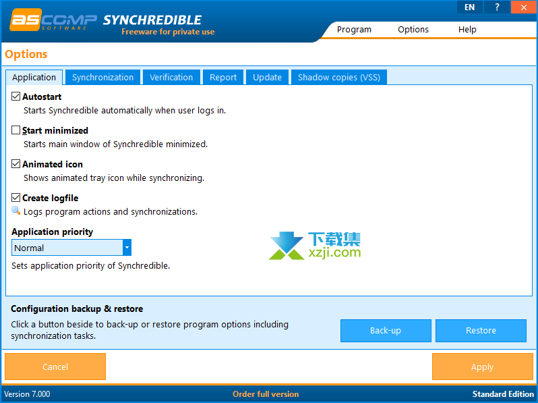Viewport: 538px width, 403px height.
Task: Enable the Start minimized checkbox
Action: pos(16,130)
